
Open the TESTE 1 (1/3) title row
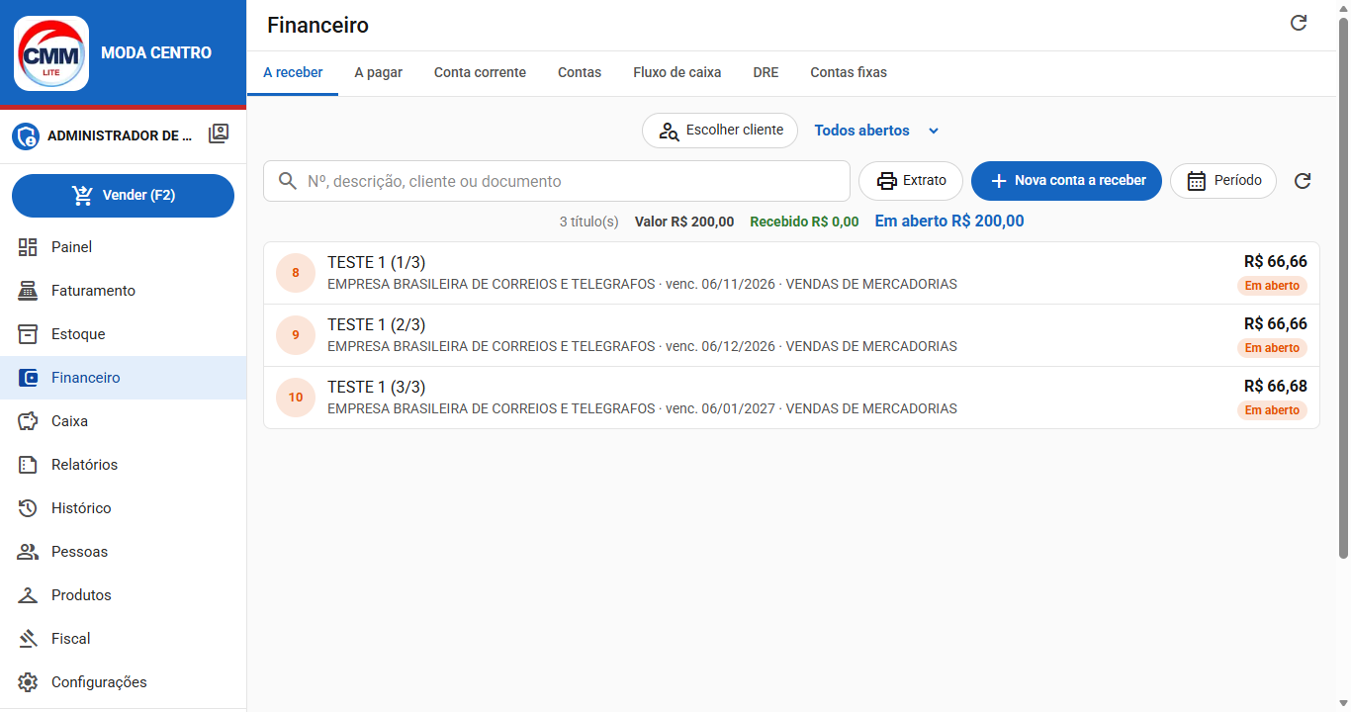791,273
